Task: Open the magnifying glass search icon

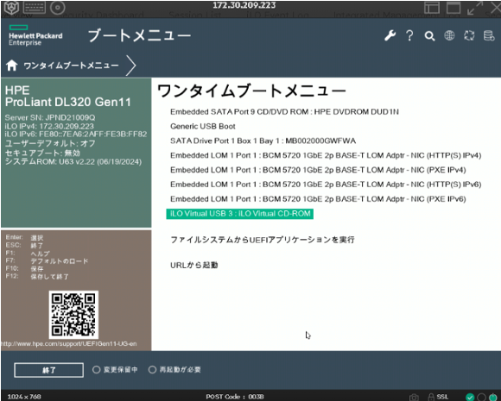Action: click(429, 36)
